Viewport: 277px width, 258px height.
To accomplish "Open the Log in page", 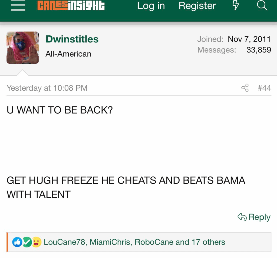I will tap(151, 6).
